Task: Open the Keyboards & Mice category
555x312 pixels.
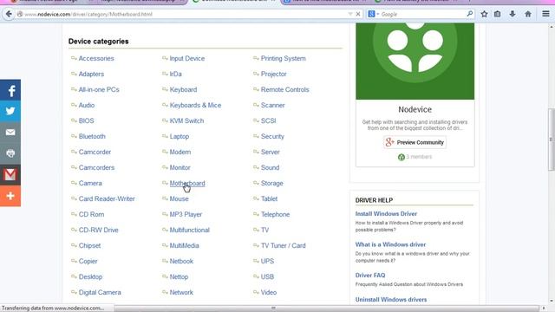Action: click(x=195, y=105)
